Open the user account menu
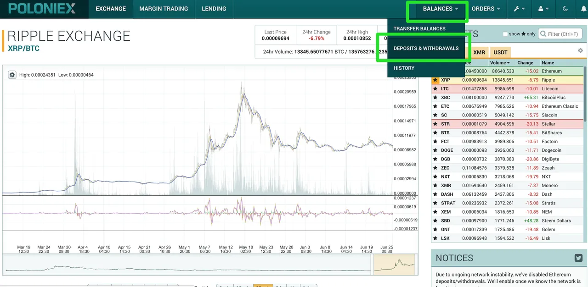 (543, 9)
